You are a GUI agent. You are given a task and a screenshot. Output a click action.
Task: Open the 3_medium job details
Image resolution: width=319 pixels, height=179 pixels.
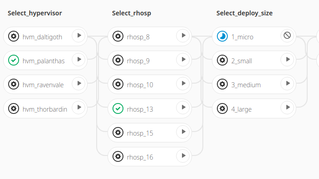coord(246,85)
